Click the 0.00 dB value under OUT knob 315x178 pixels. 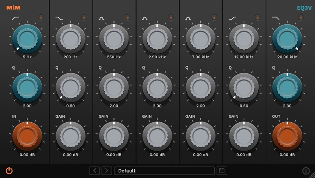287,155
